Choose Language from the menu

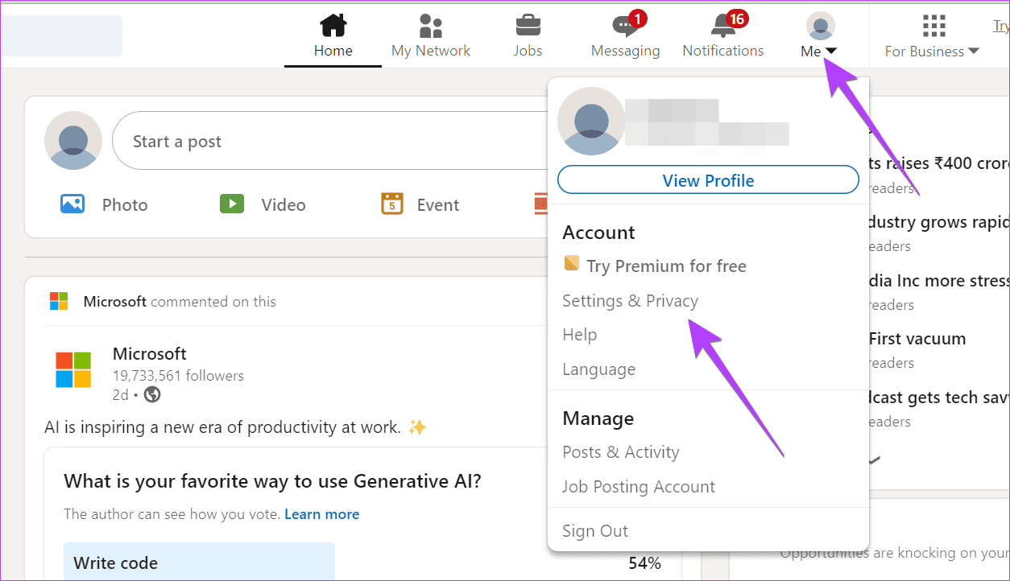[599, 369]
